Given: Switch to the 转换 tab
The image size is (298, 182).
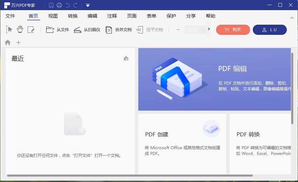Looking at the screenshot, I should [x=73, y=16].
